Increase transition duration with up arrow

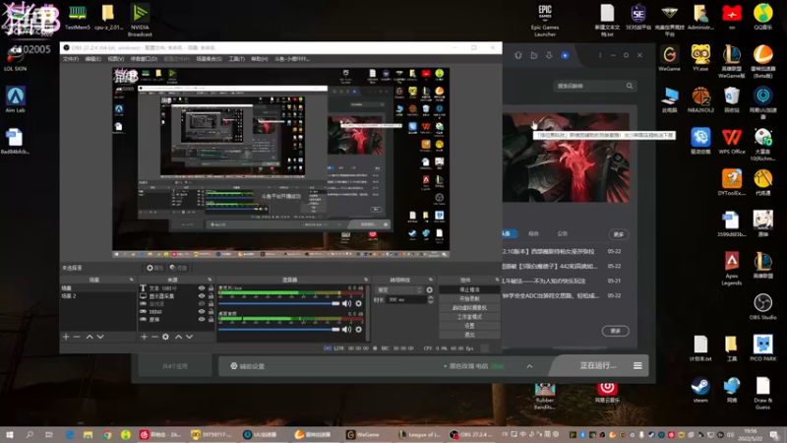pyautogui.click(x=431, y=297)
